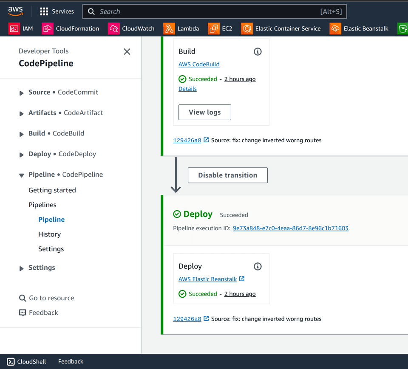This screenshot has width=408, height=369.
Task: Go to the History page
Action: (x=49, y=234)
